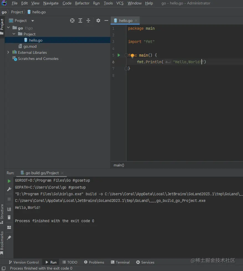Open the Services tool window
This screenshot has height=271, width=243.
(x=145, y=262)
